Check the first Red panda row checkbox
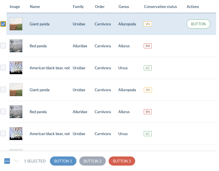 click(3, 46)
